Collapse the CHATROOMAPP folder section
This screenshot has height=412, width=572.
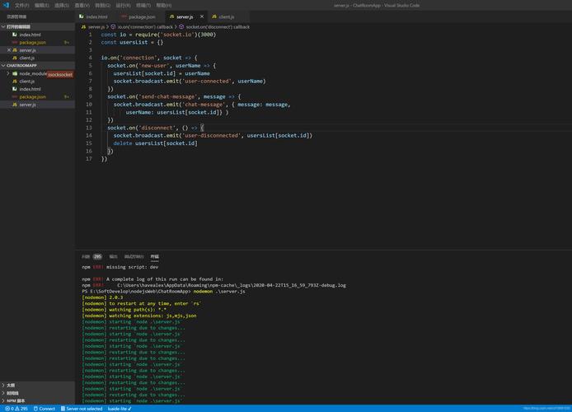tap(37, 66)
